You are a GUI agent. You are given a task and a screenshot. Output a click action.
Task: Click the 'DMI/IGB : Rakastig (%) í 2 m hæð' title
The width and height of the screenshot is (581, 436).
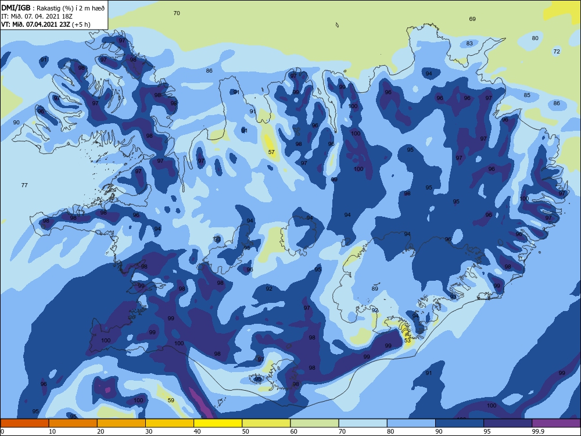point(53,8)
